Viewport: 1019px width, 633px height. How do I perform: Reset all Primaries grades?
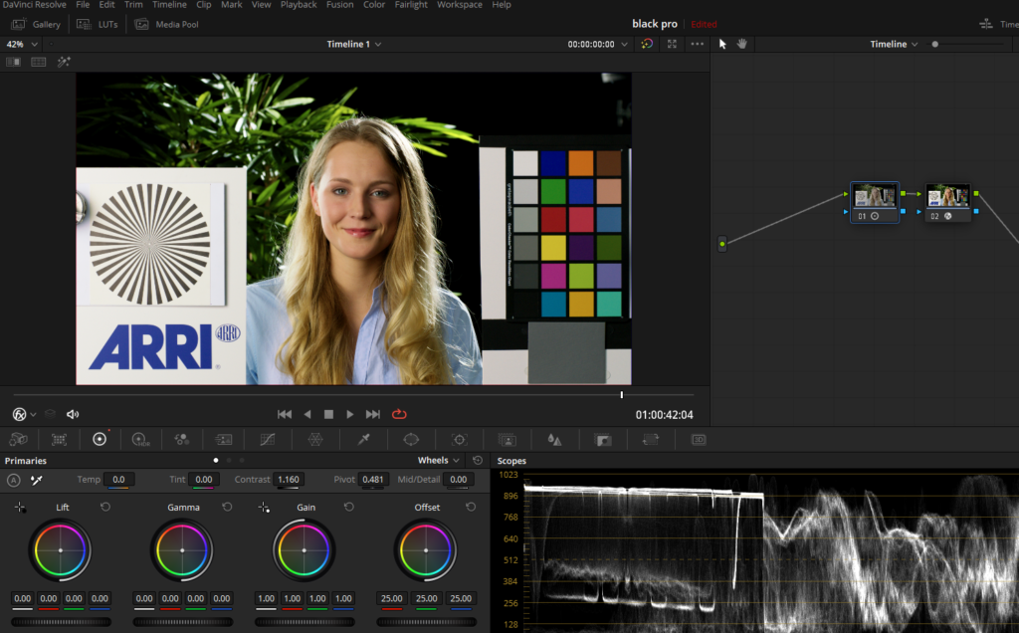pyautogui.click(x=478, y=460)
